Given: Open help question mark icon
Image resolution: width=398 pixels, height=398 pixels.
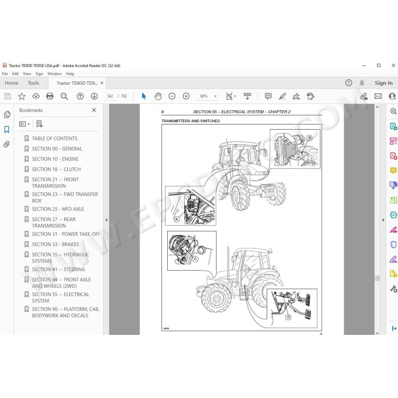Looking at the screenshot, I should pyautogui.click(x=349, y=83).
